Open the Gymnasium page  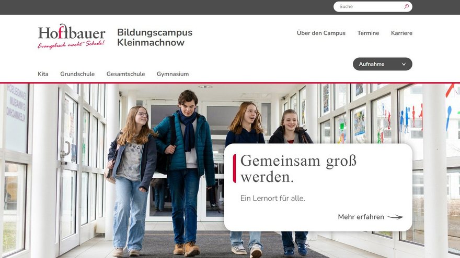tap(172, 75)
